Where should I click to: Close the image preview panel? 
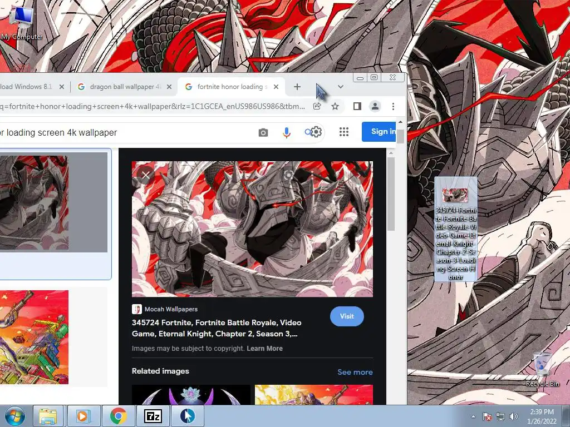click(x=145, y=176)
